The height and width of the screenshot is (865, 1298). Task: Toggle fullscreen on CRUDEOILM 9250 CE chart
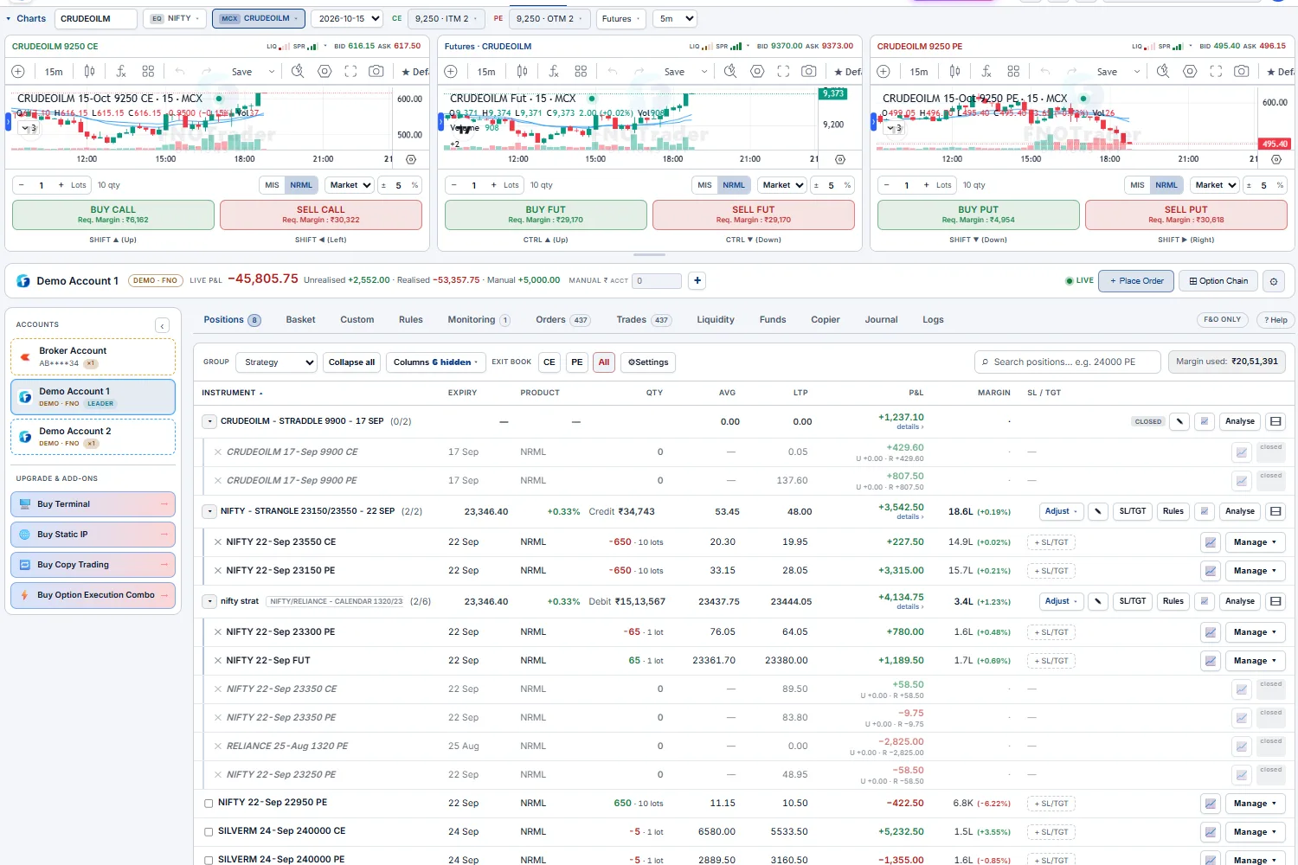[x=350, y=72]
